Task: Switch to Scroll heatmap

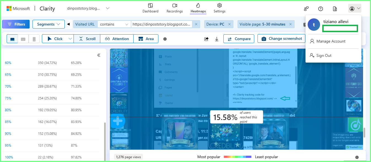Action: pyautogui.click(x=87, y=39)
